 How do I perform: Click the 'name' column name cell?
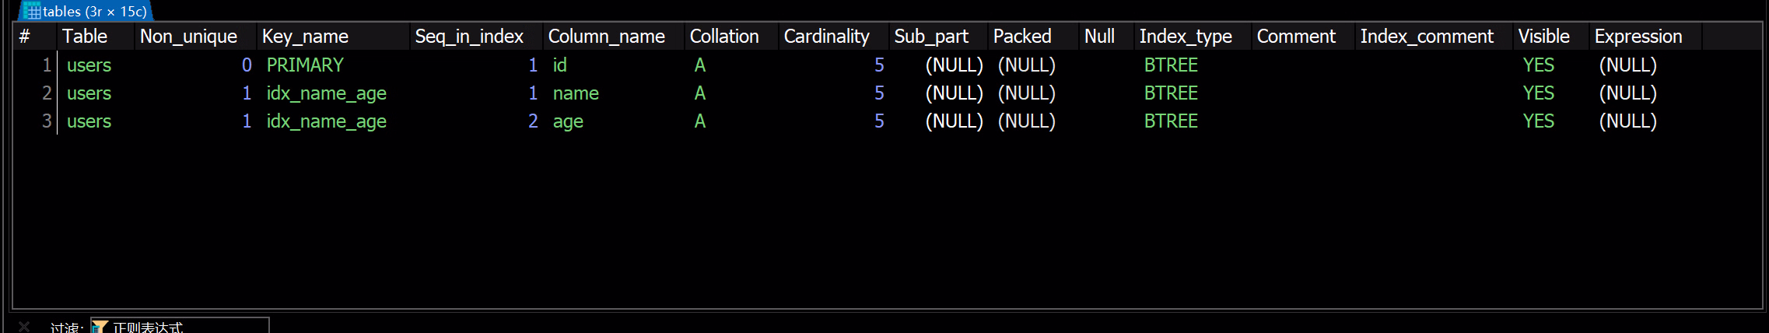tap(576, 93)
